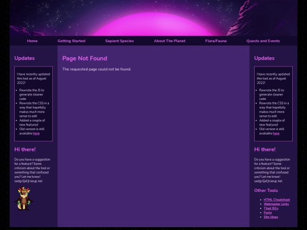Click 'Added a couple of new features!' in left box

click(x=32, y=123)
